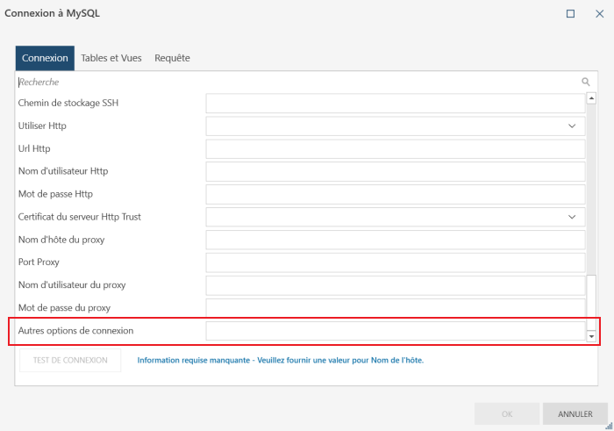The height and width of the screenshot is (431, 614).
Task: Close the Connexion à MySQL dialog
Action: pyautogui.click(x=599, y=14)
